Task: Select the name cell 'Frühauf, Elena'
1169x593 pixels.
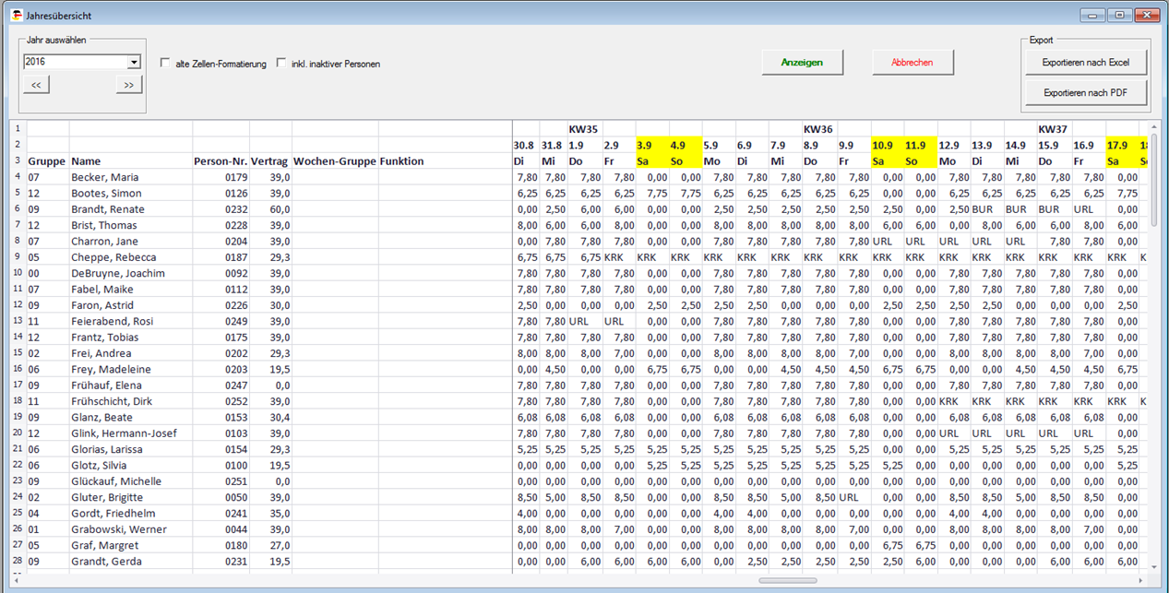Action: (x=131, y=385)
